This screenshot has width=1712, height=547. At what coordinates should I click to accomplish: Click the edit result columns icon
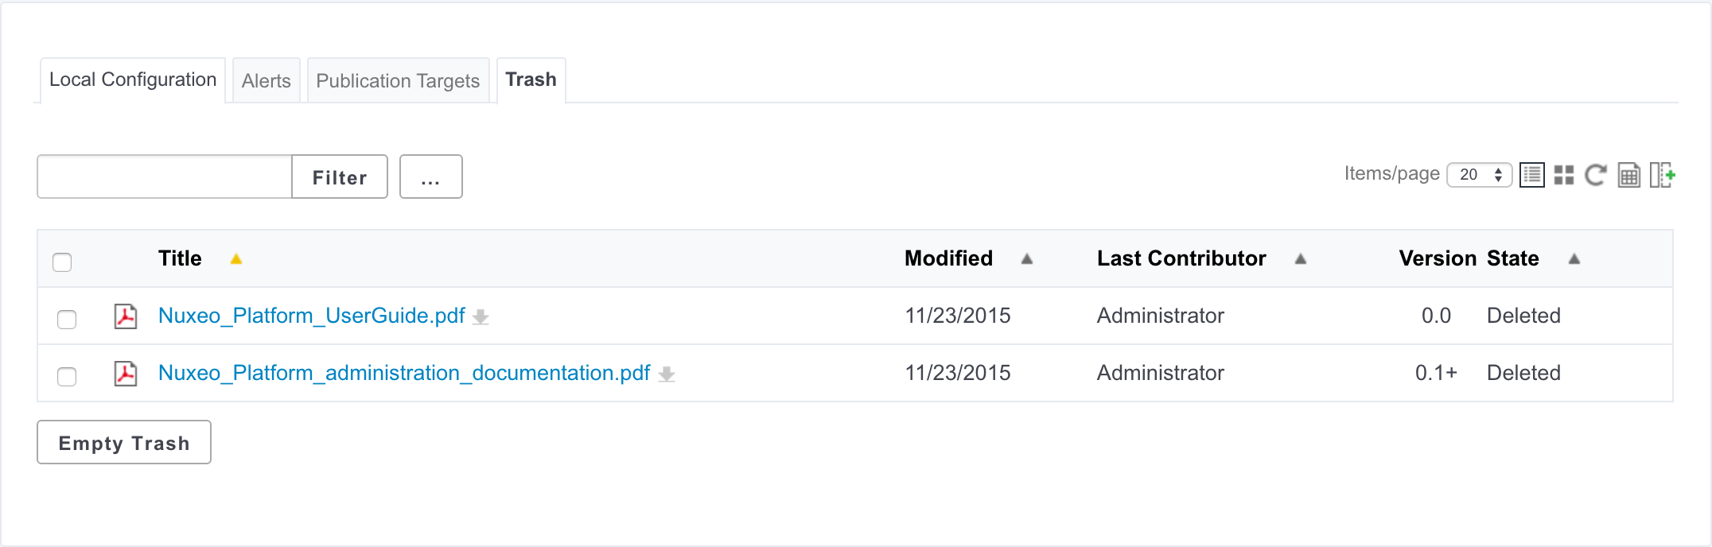pos(1663,175)
